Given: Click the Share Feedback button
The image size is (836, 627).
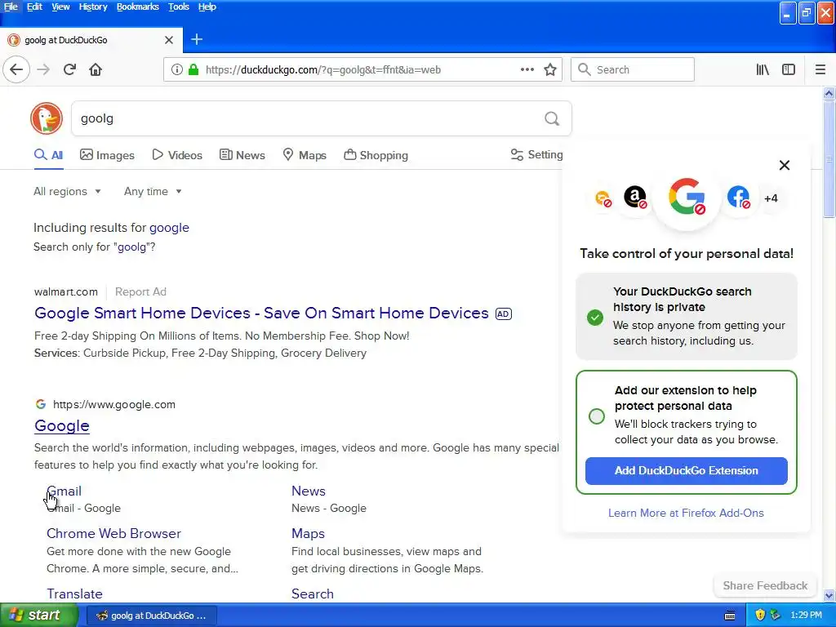Looking at the screenshot, I should (x=764, y=585).
